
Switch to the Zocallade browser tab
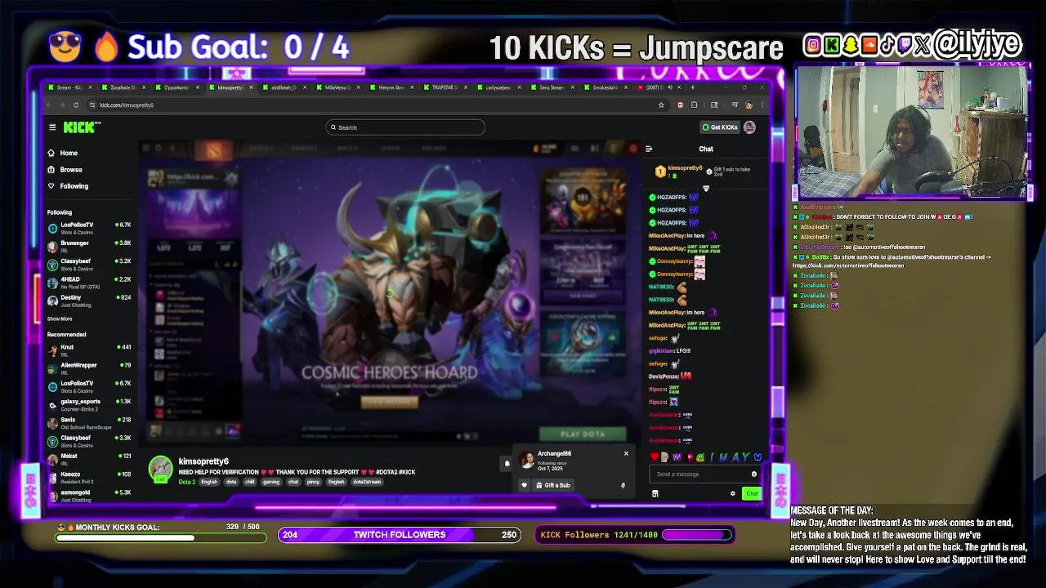pyautogui.click(x=123, y=87)
